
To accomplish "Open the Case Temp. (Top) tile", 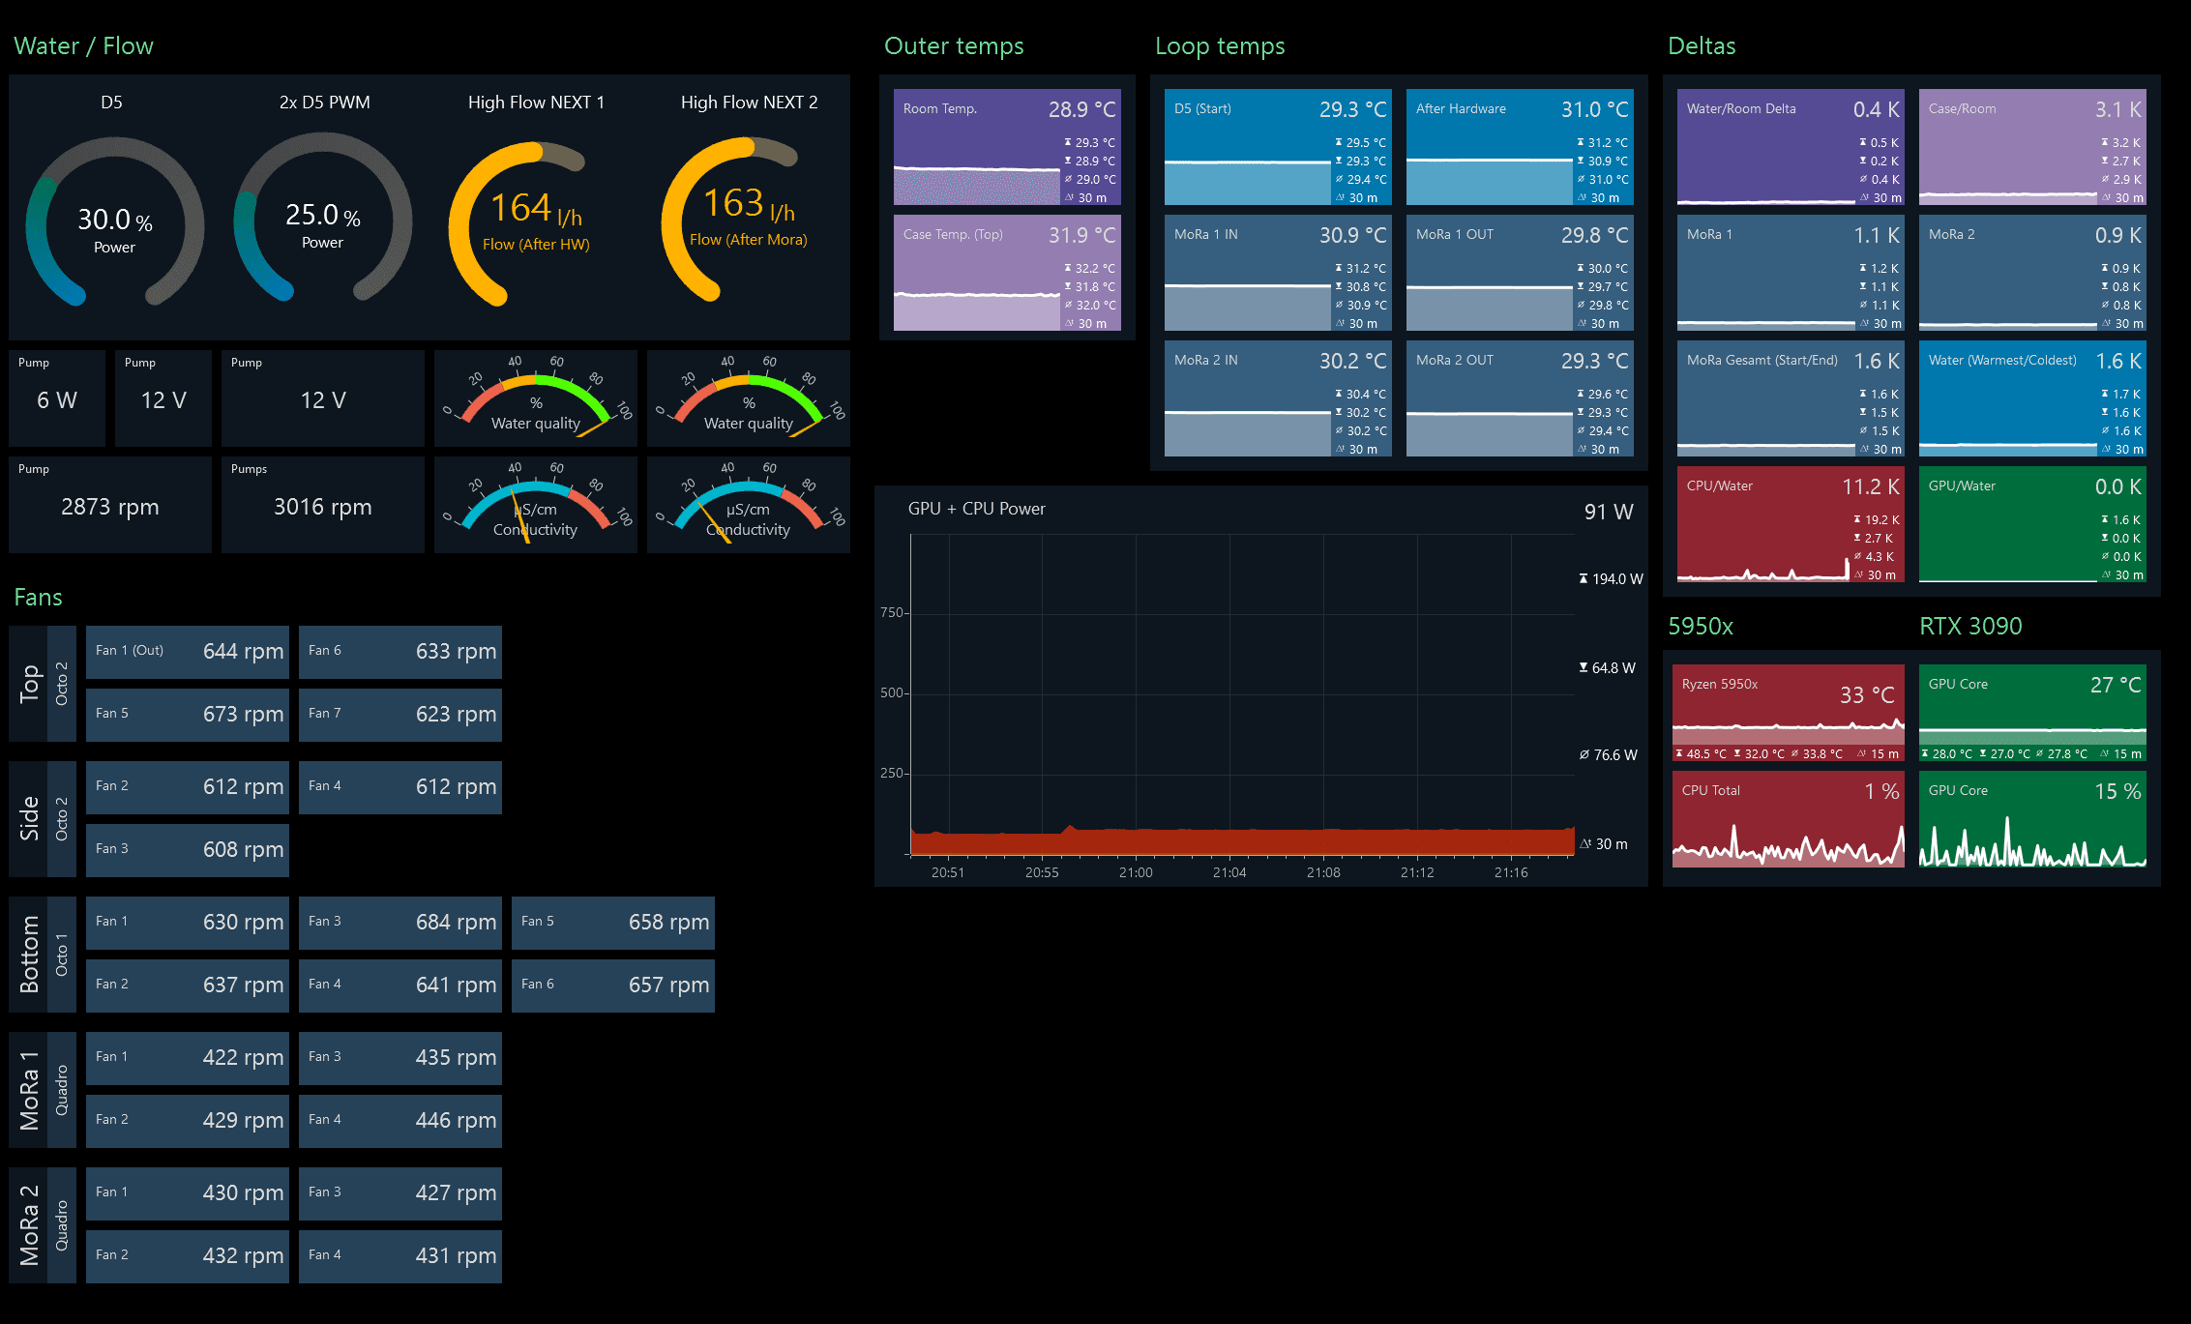I will click(1007, 273).
